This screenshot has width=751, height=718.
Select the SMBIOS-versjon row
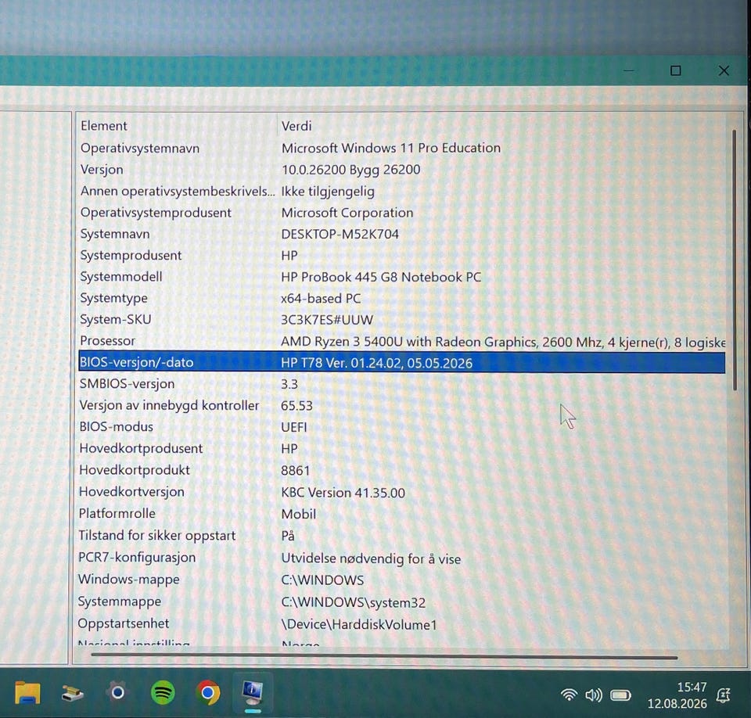[x=402, y=384]
